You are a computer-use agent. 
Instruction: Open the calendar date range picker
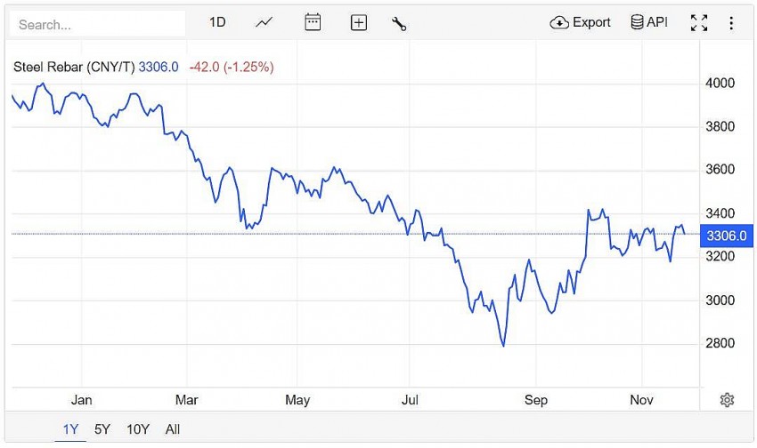pos(313,22)
